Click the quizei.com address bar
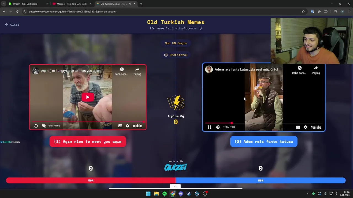Viewport: 353px width, 198px height. (x=163, y=12)
